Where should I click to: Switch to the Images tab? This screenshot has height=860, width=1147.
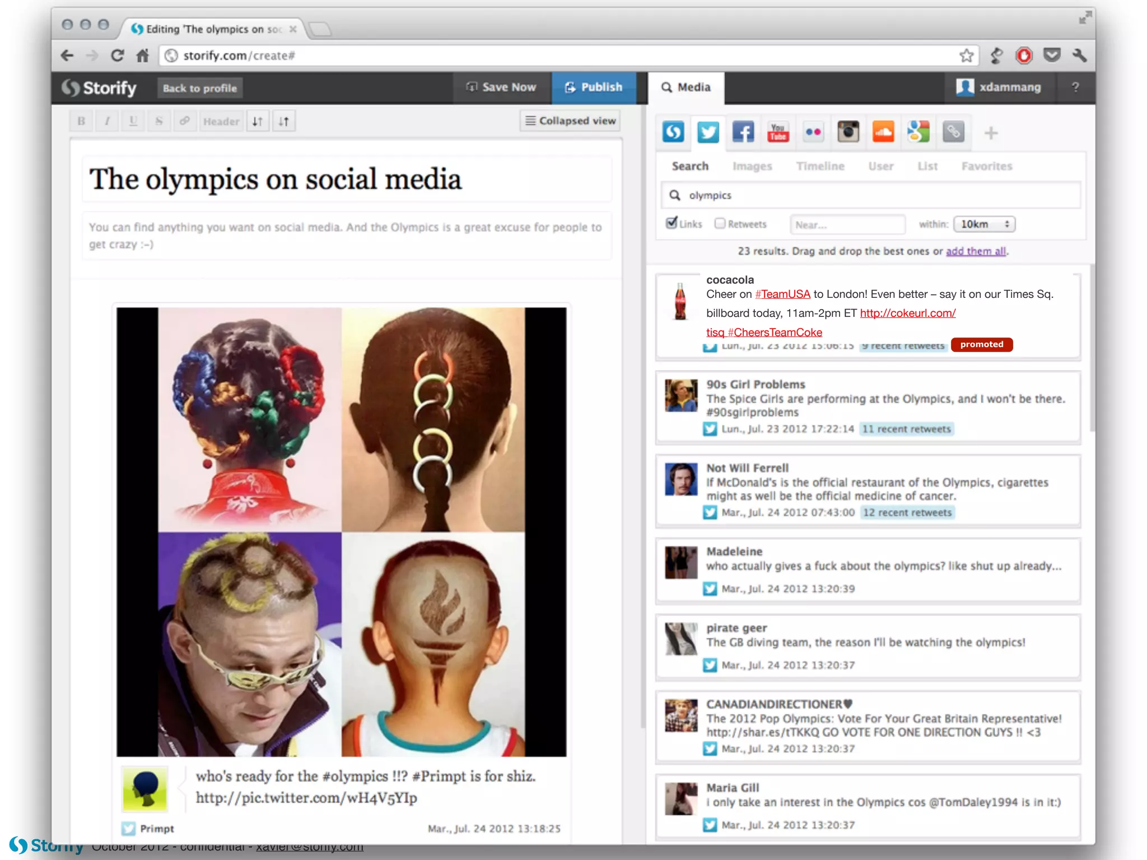pos(752,166)
